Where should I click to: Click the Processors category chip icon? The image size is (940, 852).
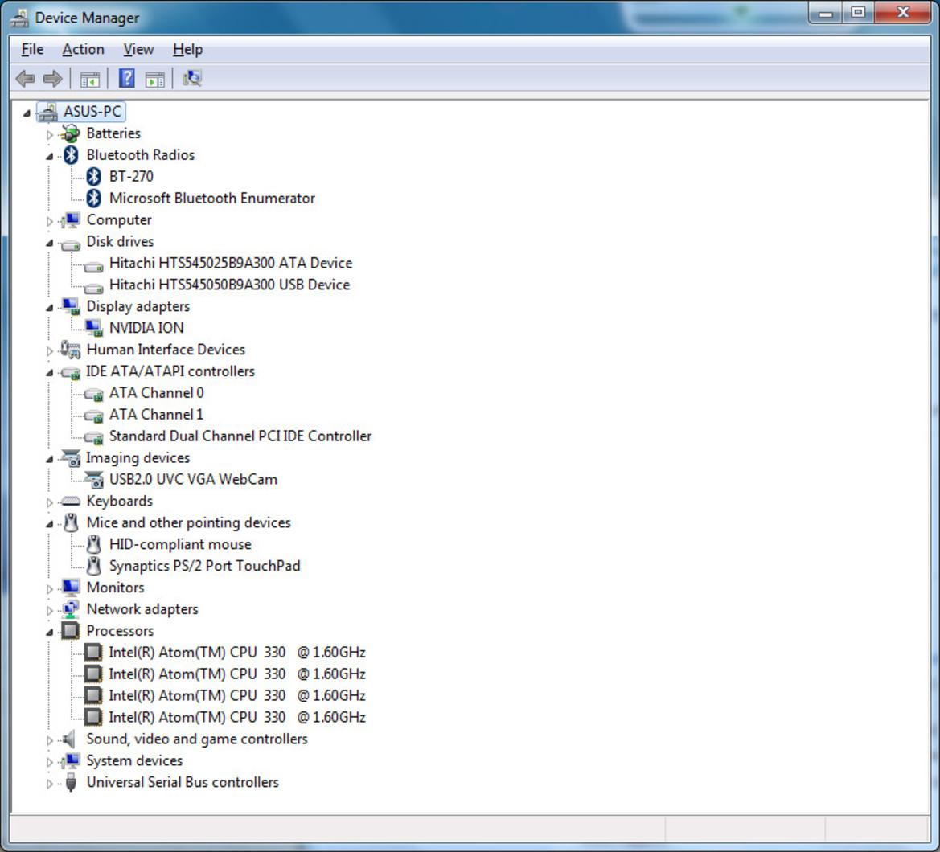[71, 630]
